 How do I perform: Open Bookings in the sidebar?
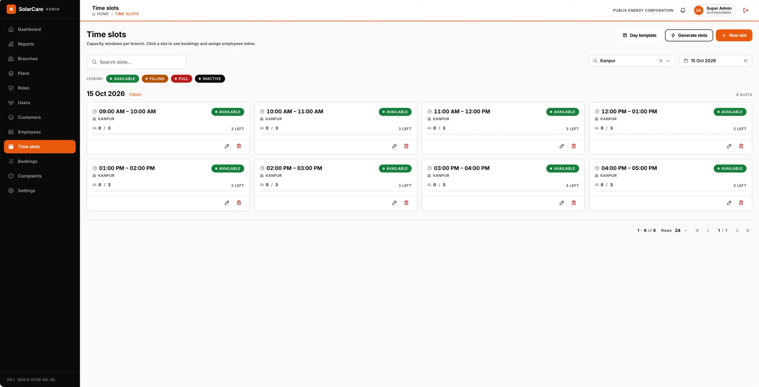[x=40, y=161]
